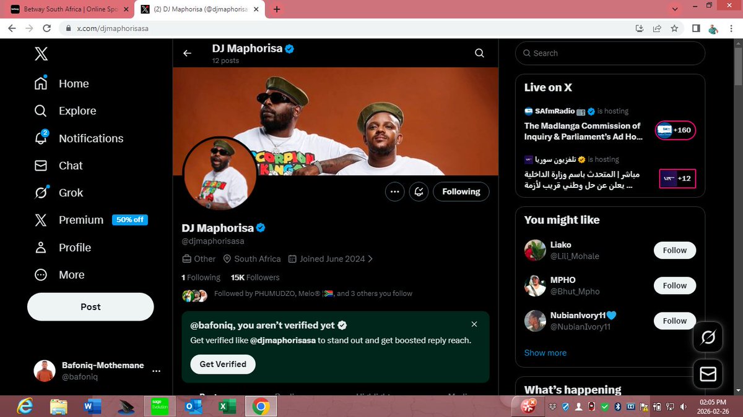
Task: Go to Profile in the sidebar
Action: coord(63,247)
